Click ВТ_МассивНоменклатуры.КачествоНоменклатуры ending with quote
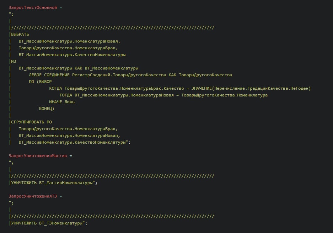Image resolution: width=333 pixels, height=233 pixels. click(75, 142)
